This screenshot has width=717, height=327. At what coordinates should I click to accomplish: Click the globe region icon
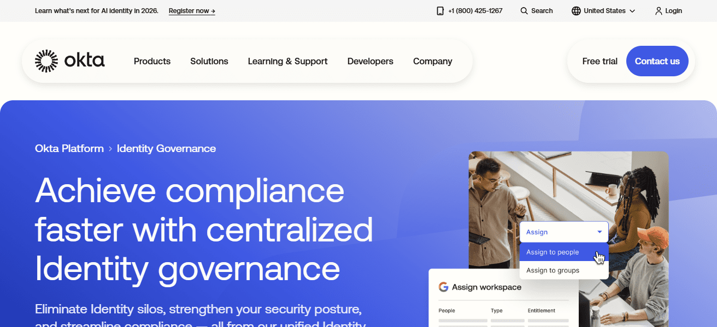click(576, 11)
